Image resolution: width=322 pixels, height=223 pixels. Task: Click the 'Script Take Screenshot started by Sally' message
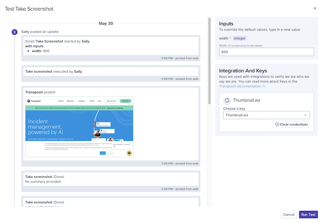(57, 41)
